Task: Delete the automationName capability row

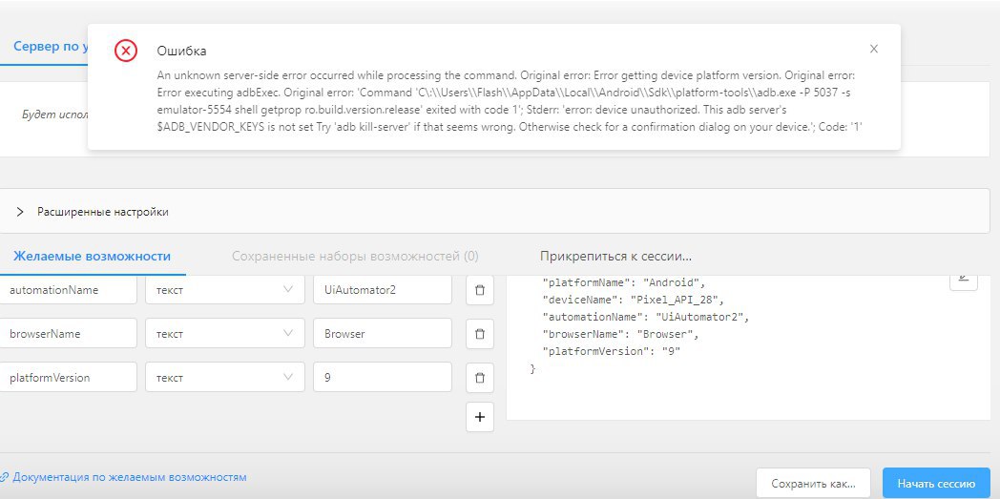Action: point(480,290)
